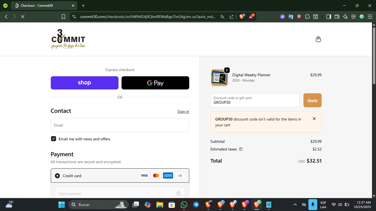Dismiss the GROUP30 invalid code message
This screenshot has width=376, height=211.
314,119
